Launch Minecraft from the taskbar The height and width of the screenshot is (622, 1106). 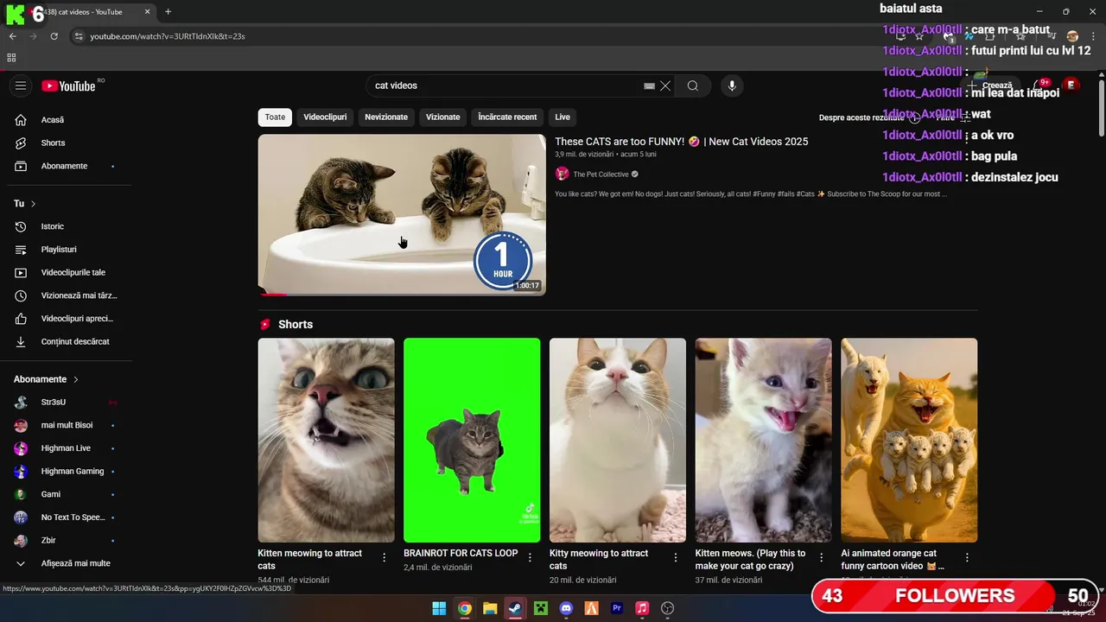540,608
